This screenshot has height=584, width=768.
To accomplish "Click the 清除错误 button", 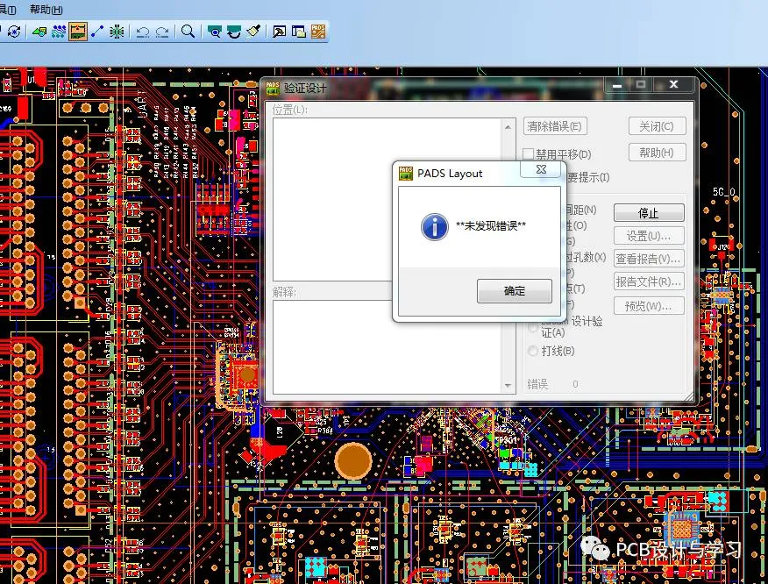I will [555, 126].
